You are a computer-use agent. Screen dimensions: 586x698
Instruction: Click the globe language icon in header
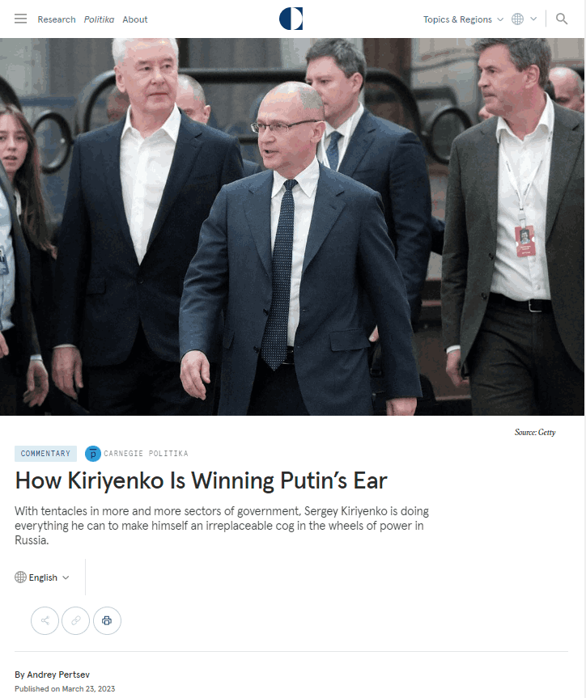click(x=517, y=19)
